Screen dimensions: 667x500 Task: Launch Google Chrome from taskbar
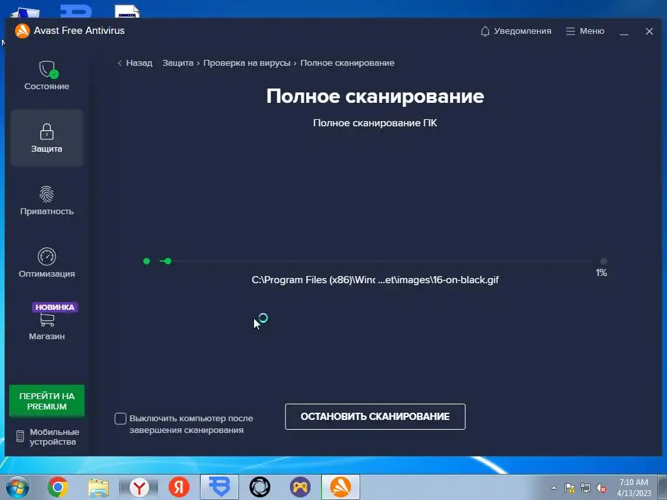pos(58,487)
